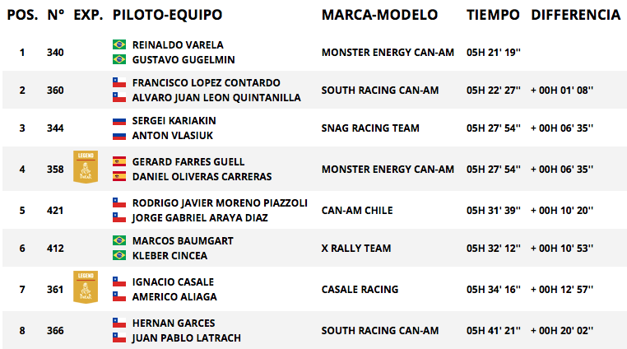
Task: Open driver name Ignacio Casale
Action: 173,282
